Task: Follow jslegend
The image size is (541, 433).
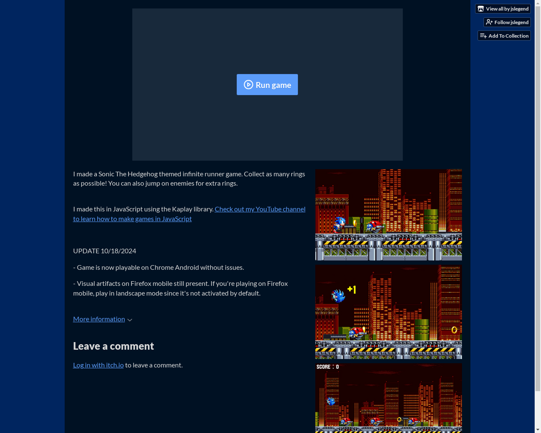Action: click(x=507, y=22)
